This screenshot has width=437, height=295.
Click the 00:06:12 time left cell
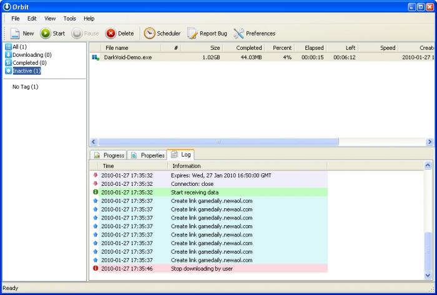[x=344, y=57]
